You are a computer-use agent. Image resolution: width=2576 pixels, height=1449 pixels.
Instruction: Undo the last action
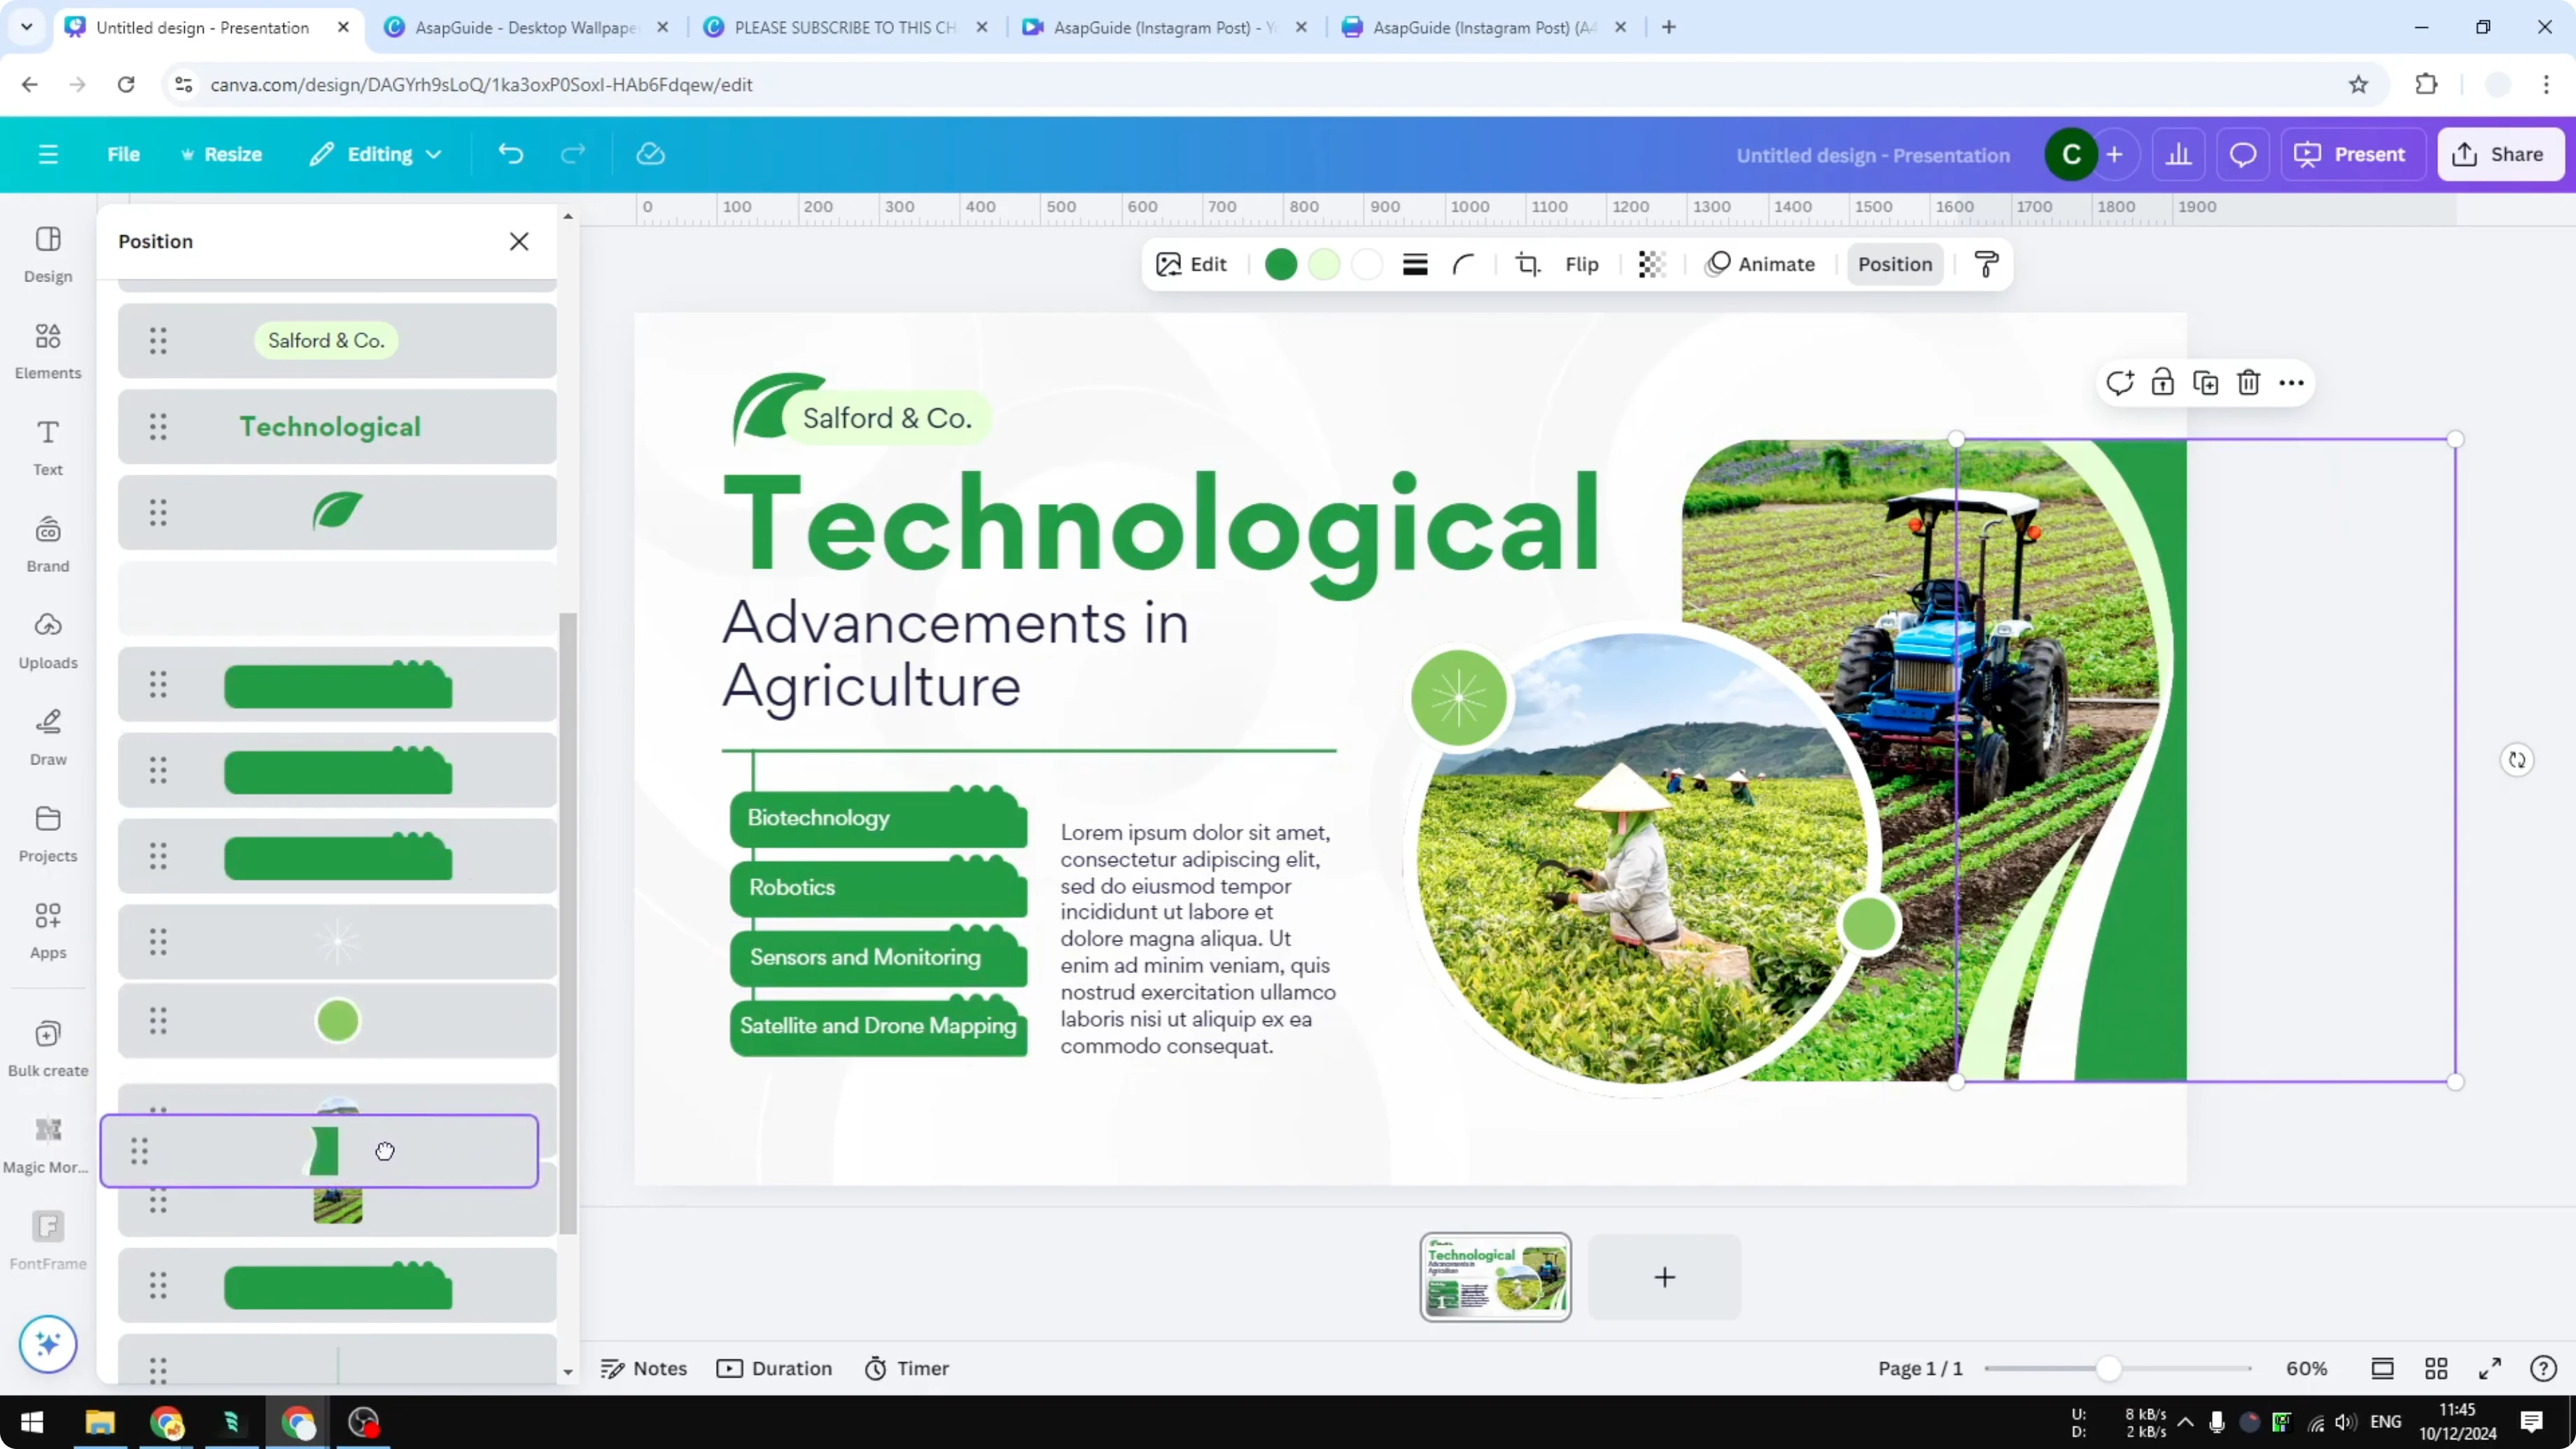coord(510,153)
